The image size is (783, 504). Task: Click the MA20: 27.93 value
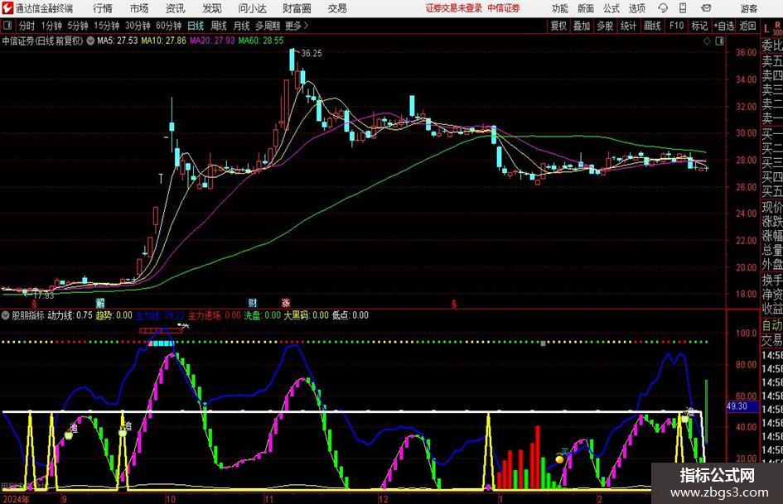[212, 41]
